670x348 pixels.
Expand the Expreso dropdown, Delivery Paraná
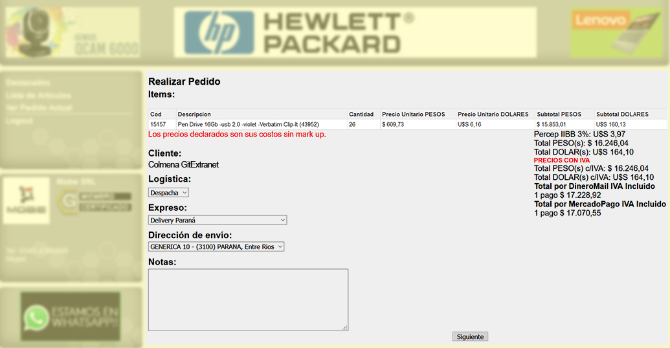point(218,221)
